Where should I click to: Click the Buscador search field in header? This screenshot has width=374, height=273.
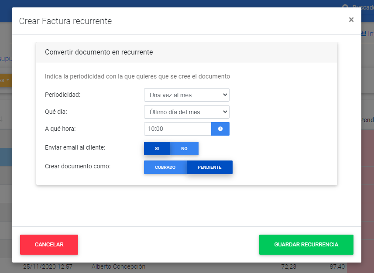pyautogui.click(x=362, y=7)
